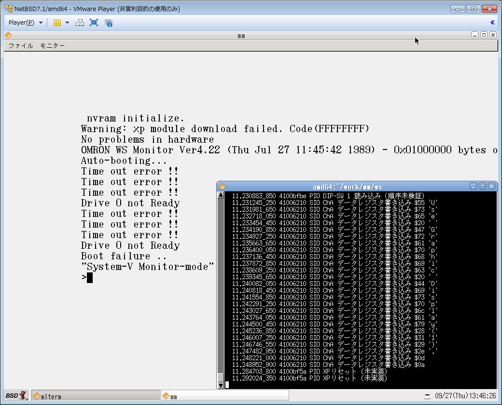Close the amd64 terminal window

491,187
